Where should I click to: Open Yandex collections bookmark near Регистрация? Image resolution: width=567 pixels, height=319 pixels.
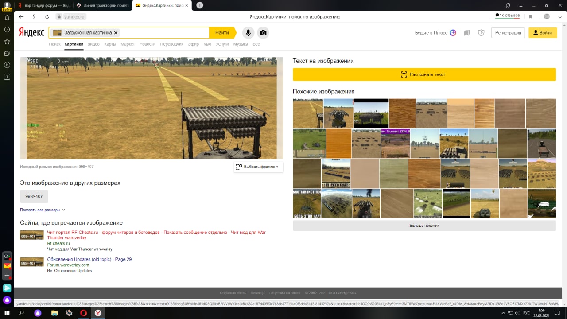466,33
